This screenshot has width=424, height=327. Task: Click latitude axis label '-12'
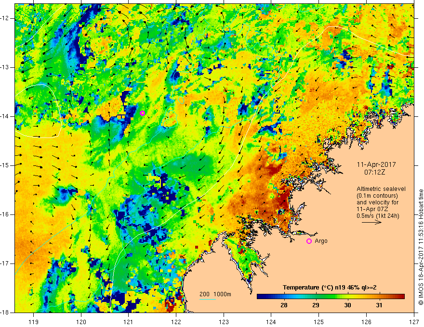5,18
